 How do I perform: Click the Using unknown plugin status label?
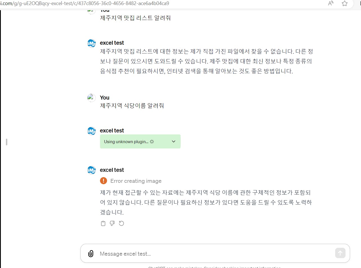pyautogui.click(x=126, y=142)
